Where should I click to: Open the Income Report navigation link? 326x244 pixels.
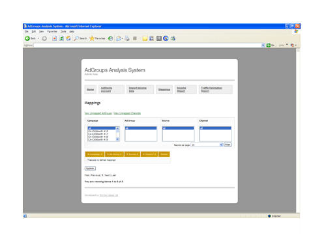tap(186, 89)
